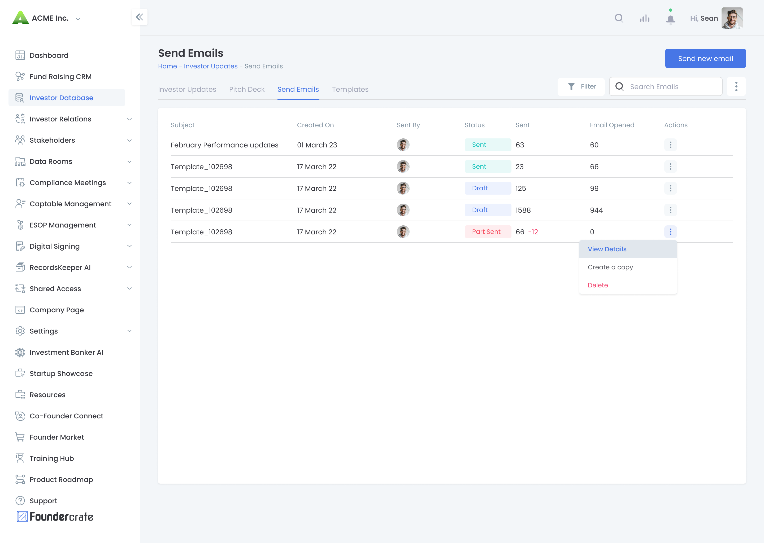Image resolution: width=764 pixels, height=543 pixels.
Task: Choose Delete from the context menu
Action: (x=628, y=285)
